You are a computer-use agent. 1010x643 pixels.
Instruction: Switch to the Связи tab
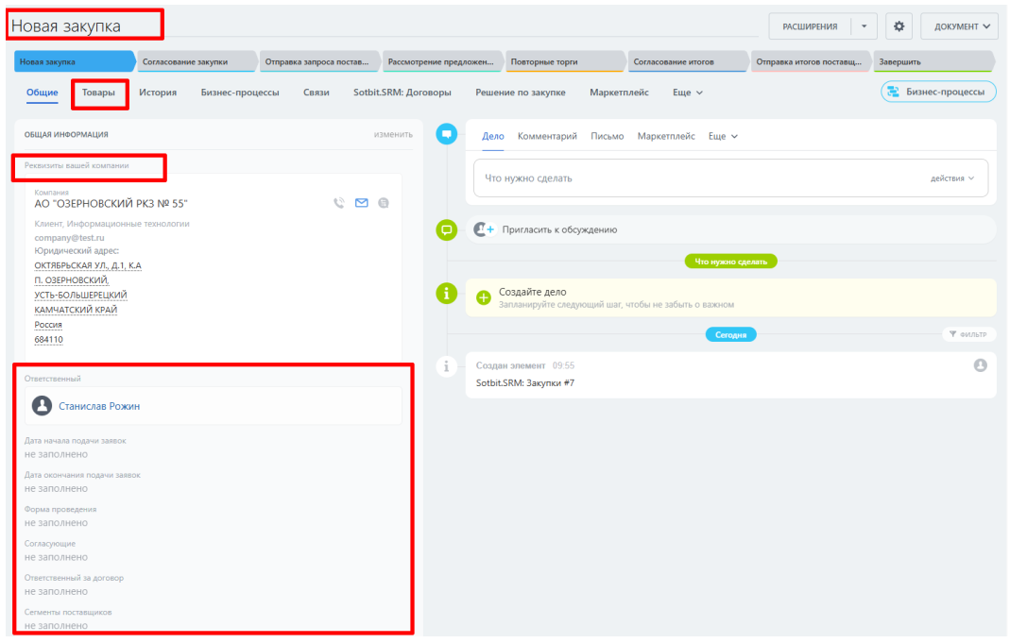[317, 93]
